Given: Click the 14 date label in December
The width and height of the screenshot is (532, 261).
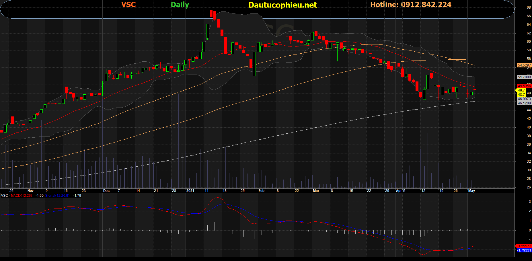Looking at the screenshot, I should pos(138,191).
